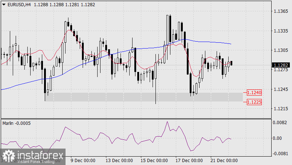This screenshot has width=292, height=165.
Task: Click the 1.1365 price axis label
Action: click(x=280, y=12)
